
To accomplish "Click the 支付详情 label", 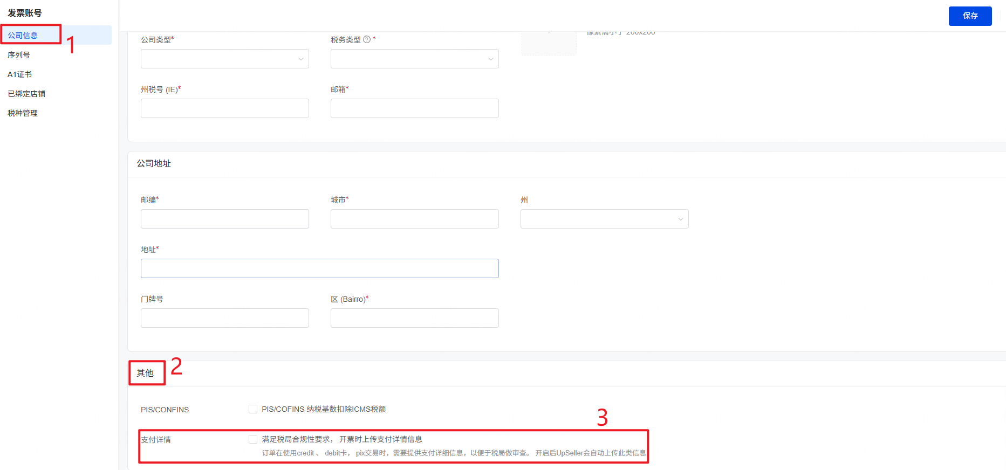I will tap(156, 440).
